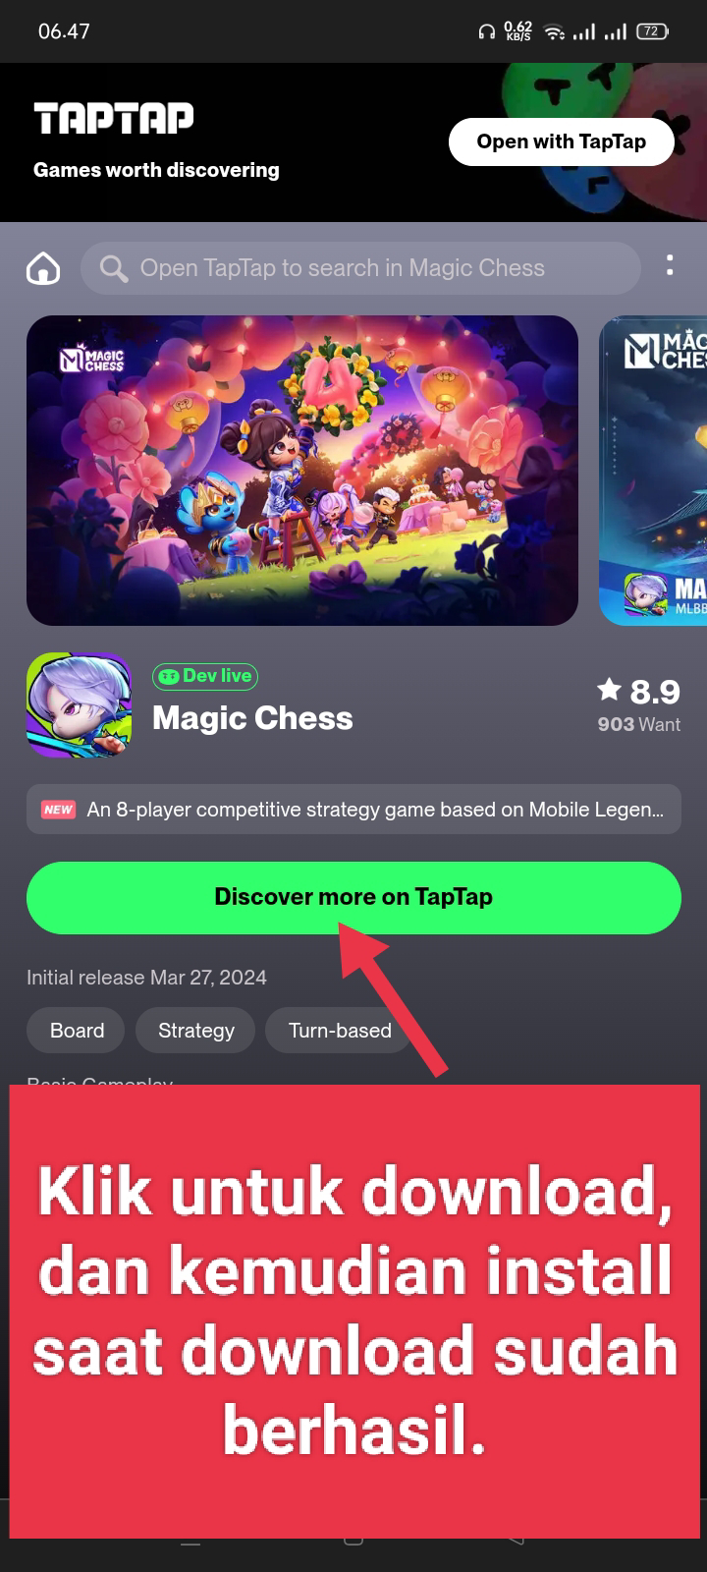Image resolution: width=707 pixels, height=1572 pixels.
Task: Tap the Wi-Fi status icon
Action: tap(555, 32)
